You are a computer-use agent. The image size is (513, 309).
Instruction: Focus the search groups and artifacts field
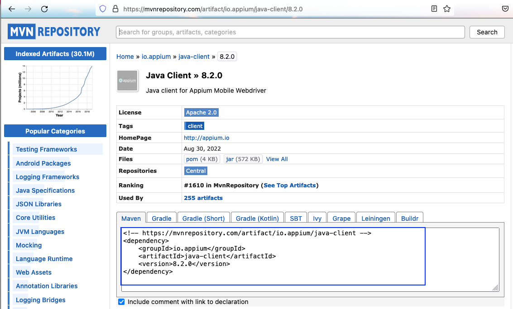coord(290,32)
